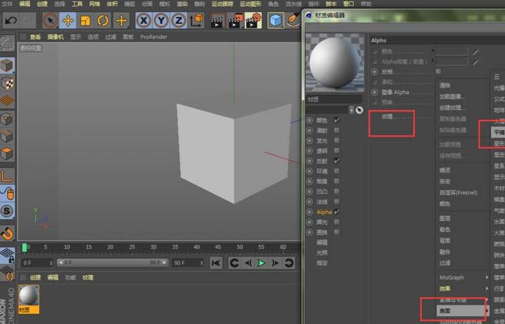Select the Edges mode icon

[x=7, y=136]
